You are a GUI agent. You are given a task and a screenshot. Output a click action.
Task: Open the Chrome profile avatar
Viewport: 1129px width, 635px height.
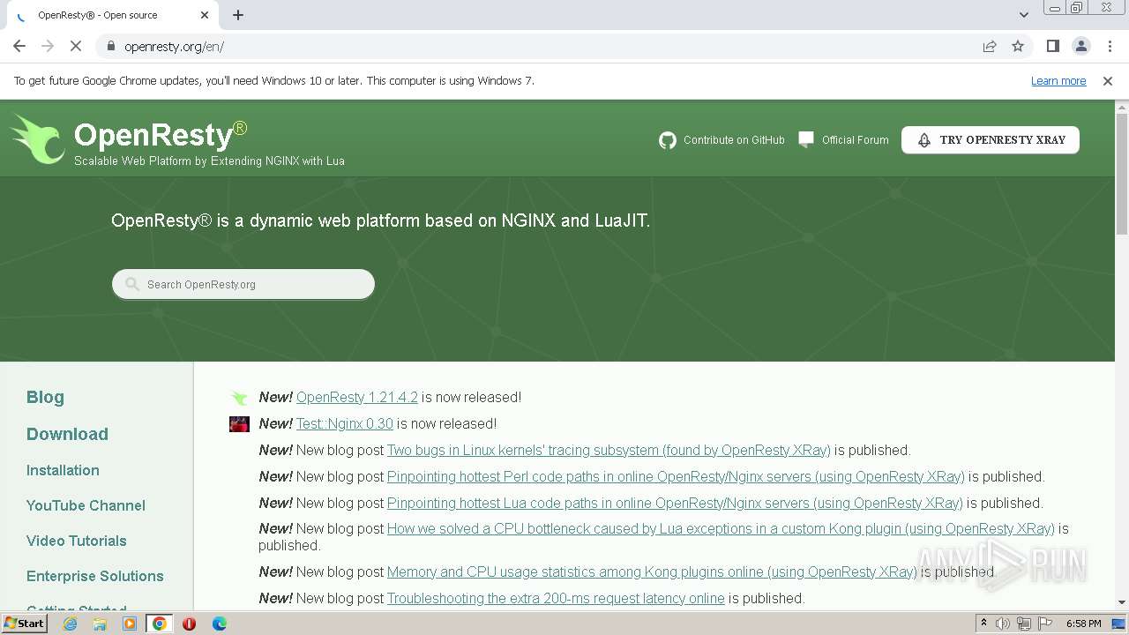point(1080,46)
